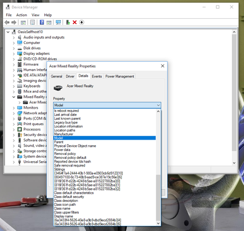Collapse the Mixed Reality devices node
The height and width of the screenshot is (231, 244).
click(14, 97)
